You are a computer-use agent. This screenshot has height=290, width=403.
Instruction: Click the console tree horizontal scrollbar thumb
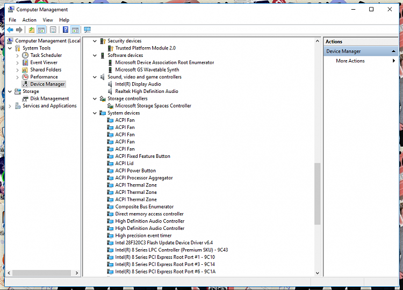(x=41, y=273)
